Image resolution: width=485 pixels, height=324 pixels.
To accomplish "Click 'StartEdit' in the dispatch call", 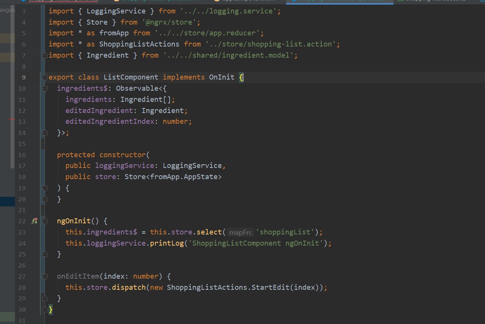I will tap(270, 287).
